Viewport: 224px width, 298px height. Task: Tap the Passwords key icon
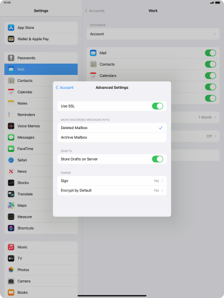(11, 58)
